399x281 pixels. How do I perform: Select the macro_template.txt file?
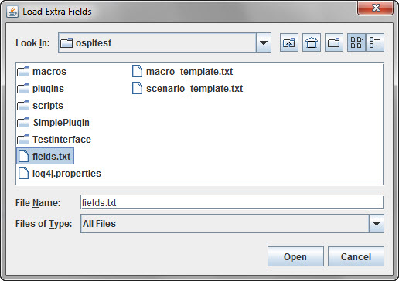pos(182,72)
